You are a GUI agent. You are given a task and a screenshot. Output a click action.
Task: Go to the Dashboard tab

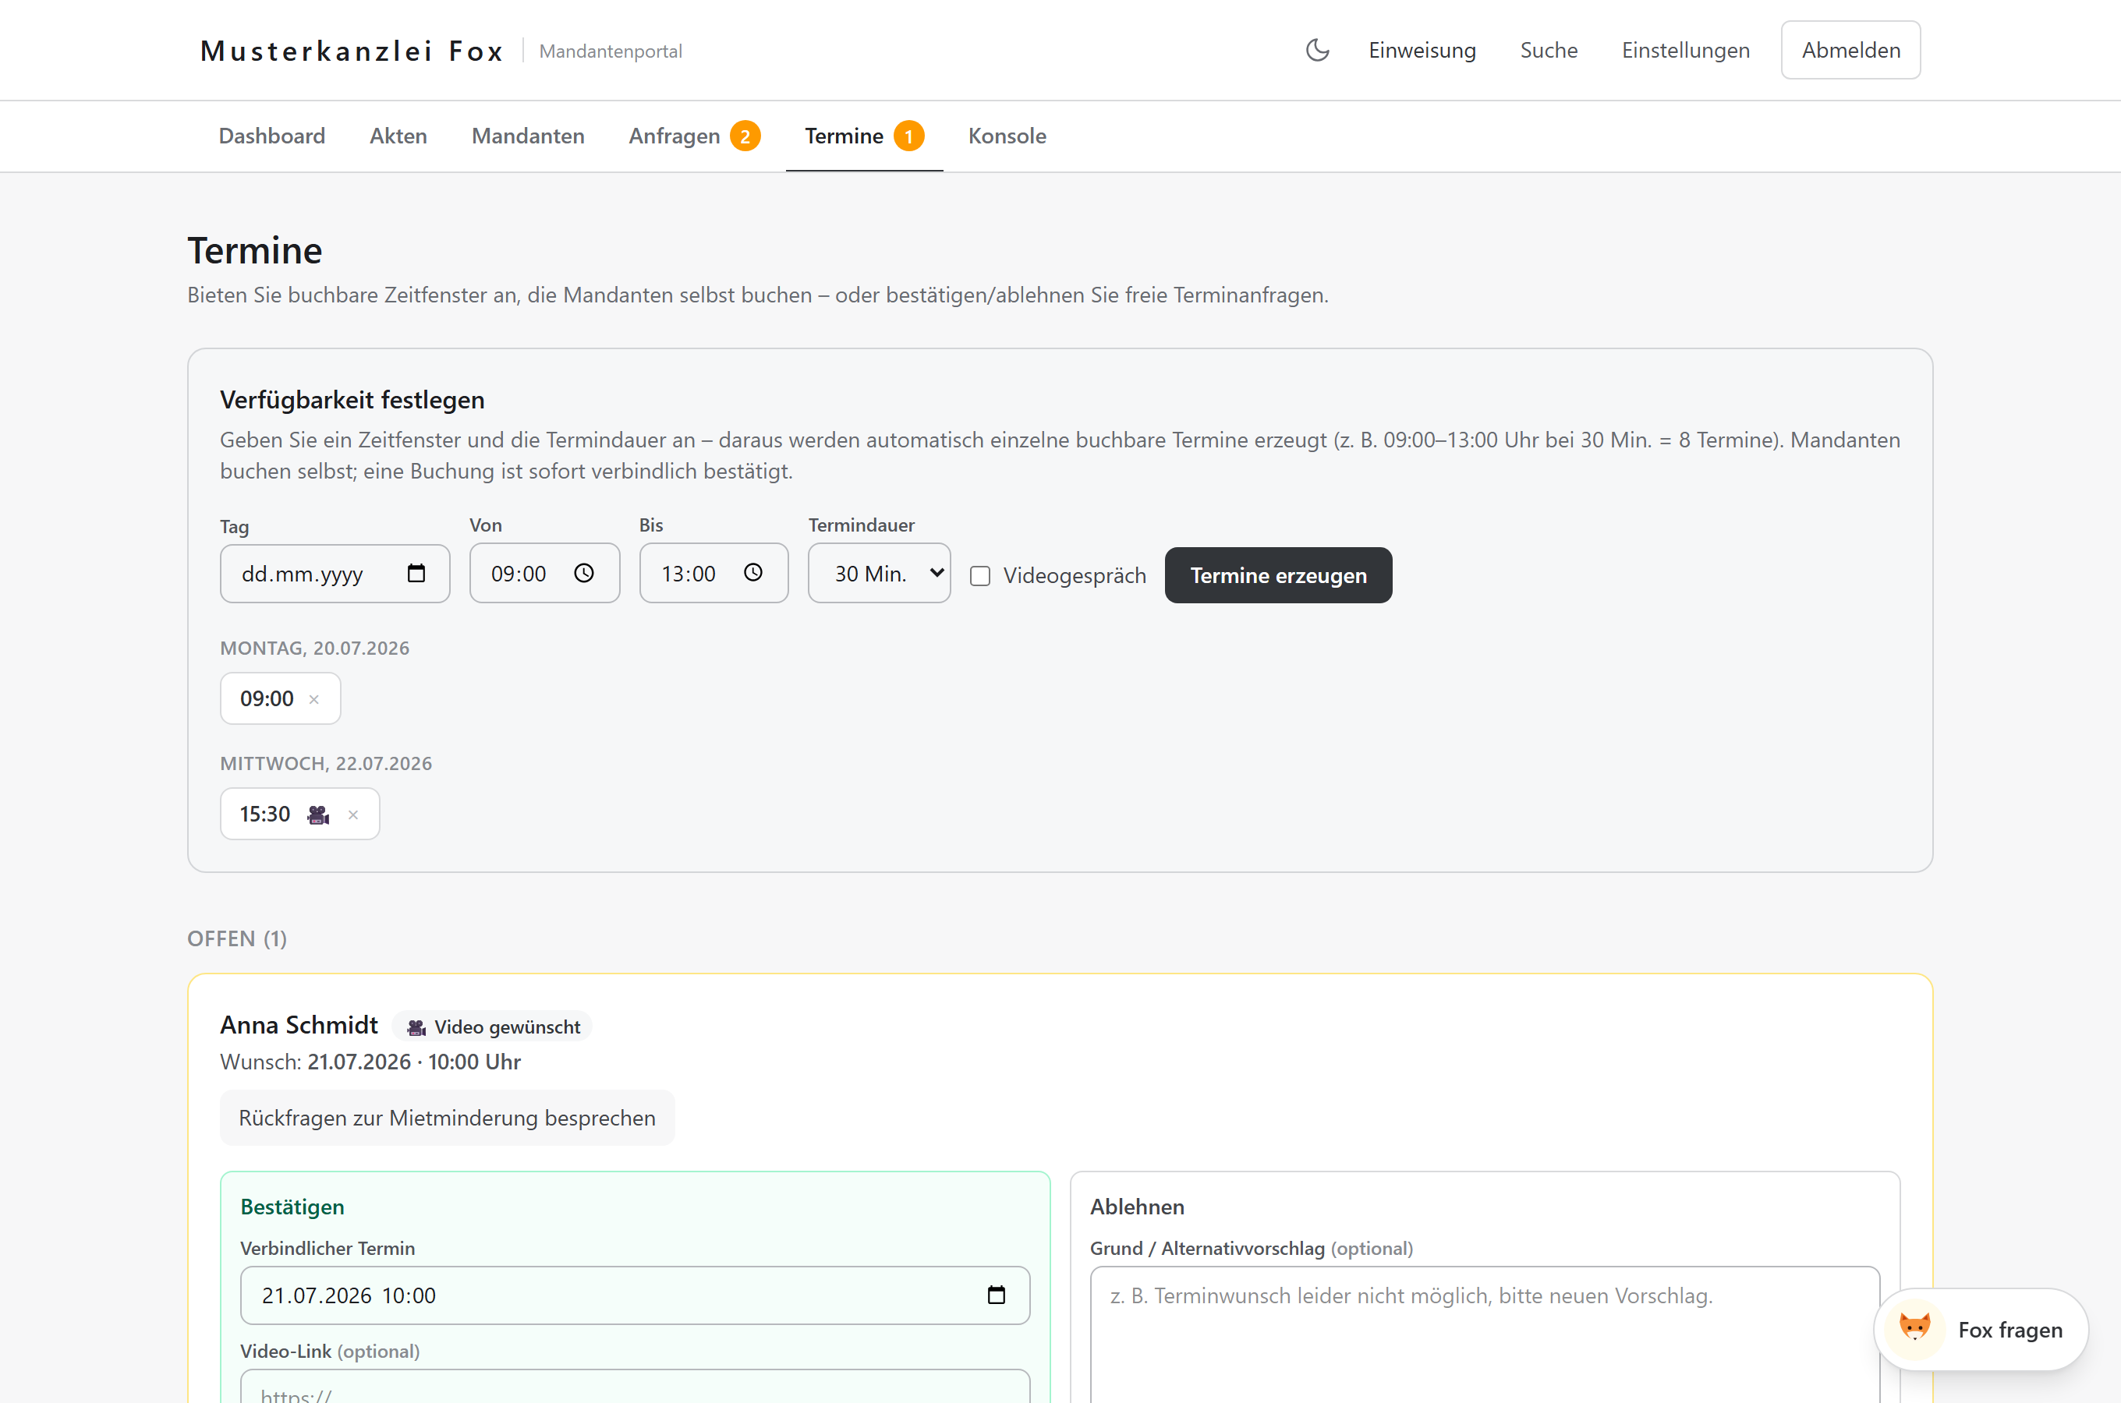(272, 136)
